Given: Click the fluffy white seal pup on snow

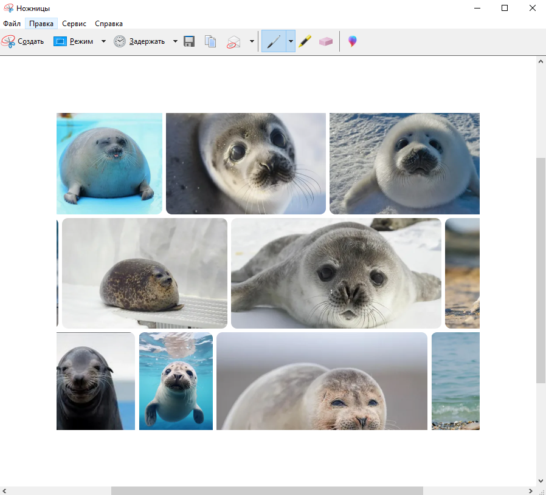Looking at the screenshot, I should tap(404, 163).
